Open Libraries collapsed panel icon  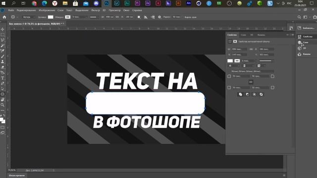(299, 28)
